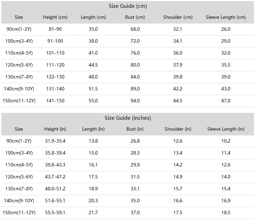Click the 'Size Guide (inches)' table title
The height and width of the screenshot is (221, 256).
tap(128, 118)
